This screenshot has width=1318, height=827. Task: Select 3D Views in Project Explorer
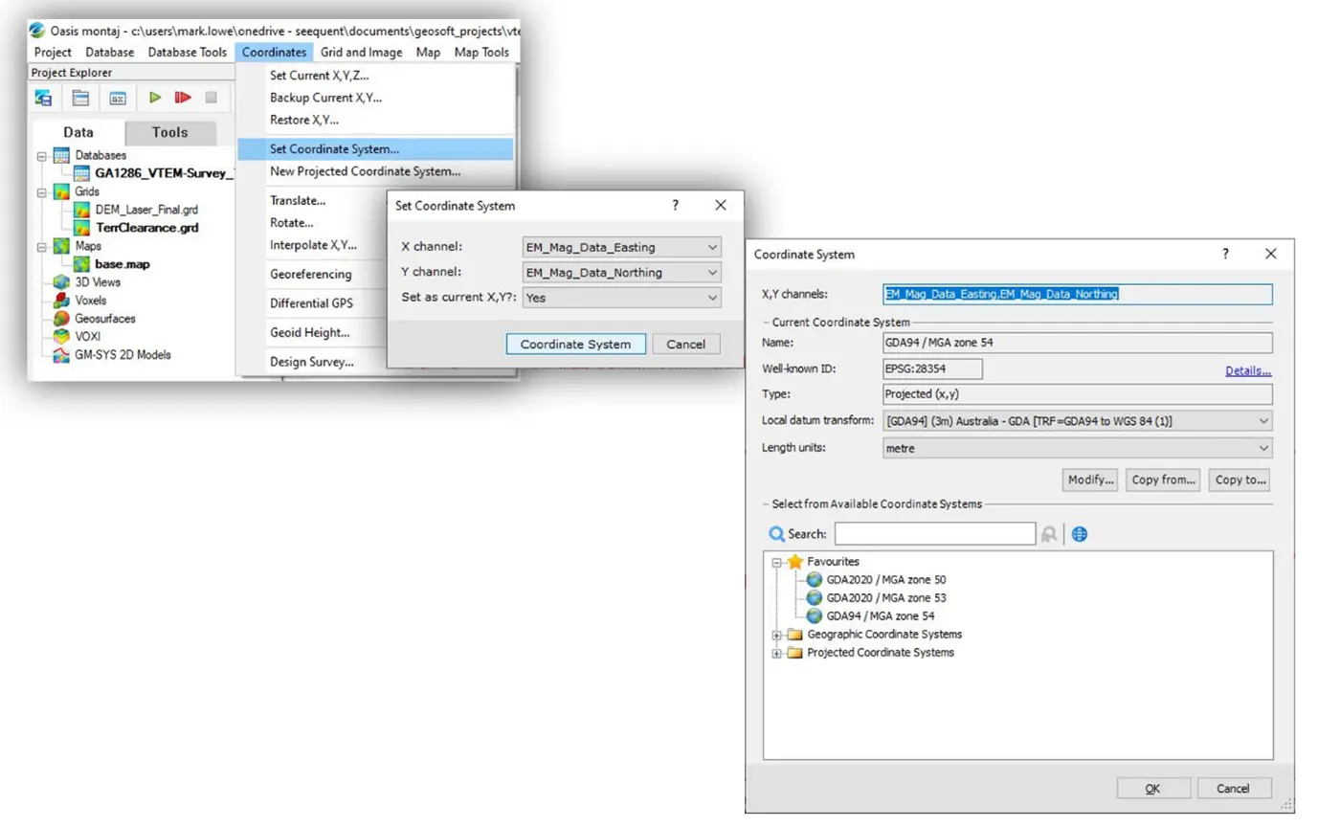pyautogui.click(x=98, y=282)
